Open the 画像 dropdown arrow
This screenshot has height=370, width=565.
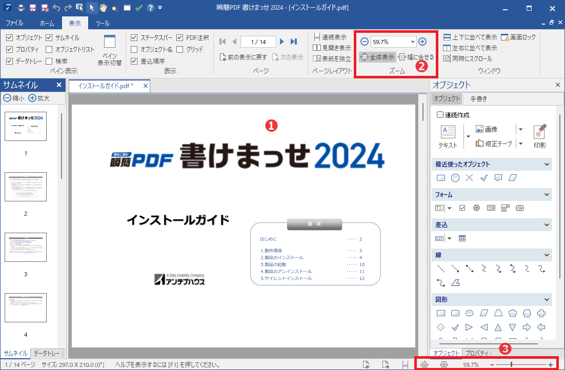coord(520,129)
